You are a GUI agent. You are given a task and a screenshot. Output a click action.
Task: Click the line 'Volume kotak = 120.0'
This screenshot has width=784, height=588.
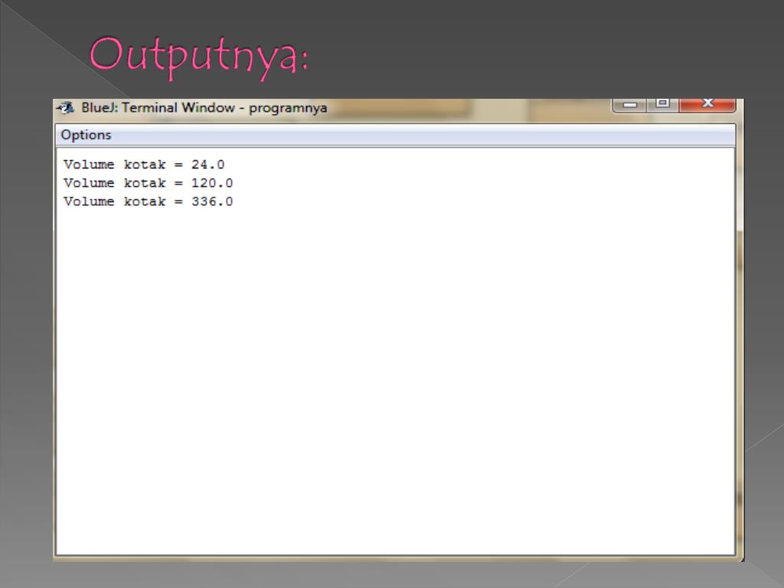[148, 183]
